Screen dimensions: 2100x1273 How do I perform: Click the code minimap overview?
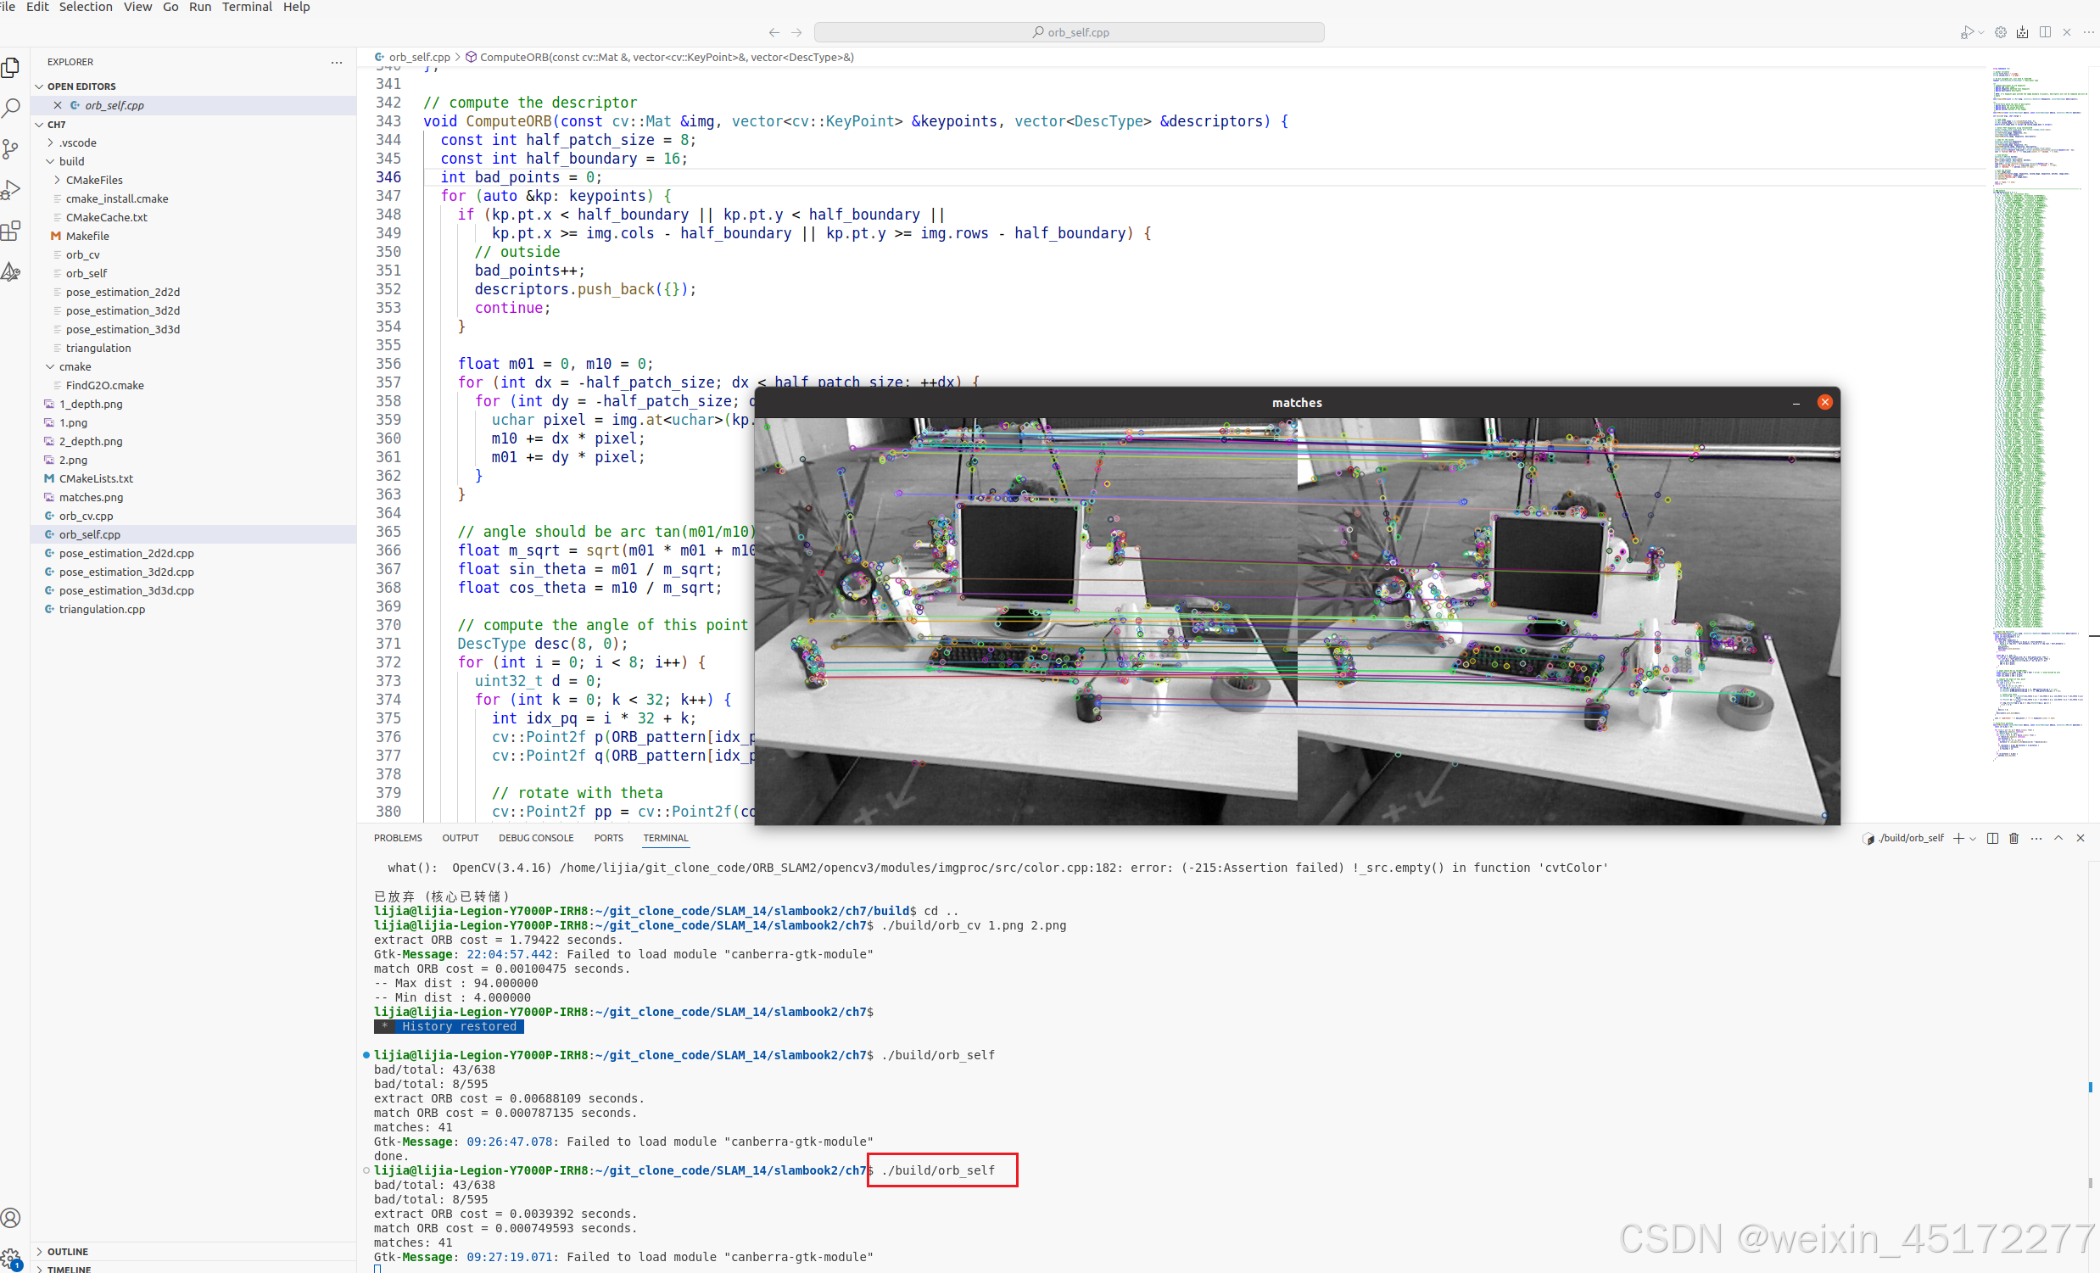[x=2019, y=341]
